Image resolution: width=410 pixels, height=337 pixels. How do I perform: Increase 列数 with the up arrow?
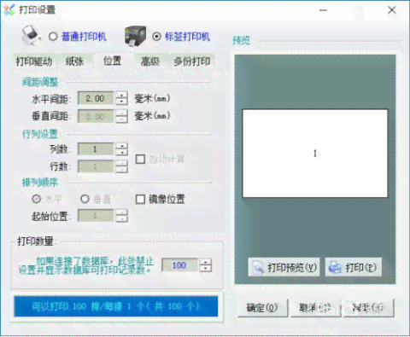122,146
